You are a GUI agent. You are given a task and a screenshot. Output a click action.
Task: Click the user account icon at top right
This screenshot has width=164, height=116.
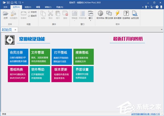point(161,7)
